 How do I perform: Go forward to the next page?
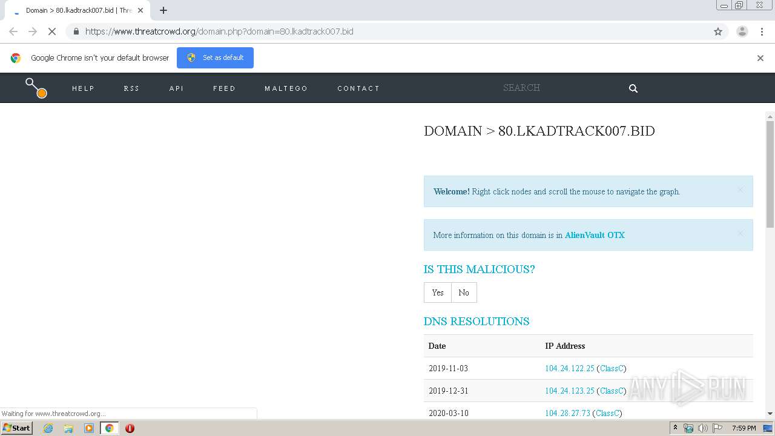click(x=33, y=31)
